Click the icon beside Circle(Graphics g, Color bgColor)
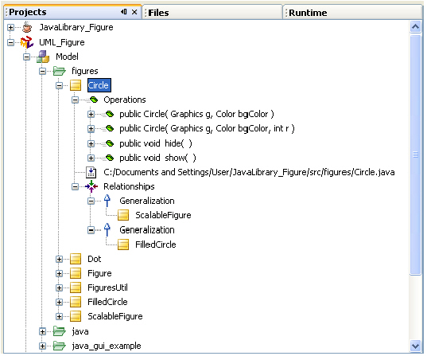Image resolution: width=427 pixels, height=356 pixels. pyautogui.click(x=107, y=114)
